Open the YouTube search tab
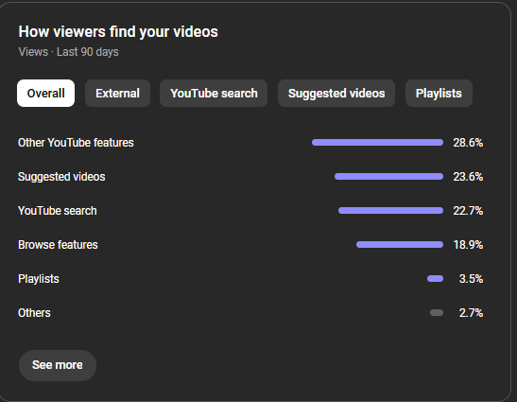517x402 pixels. pos(214,93)
